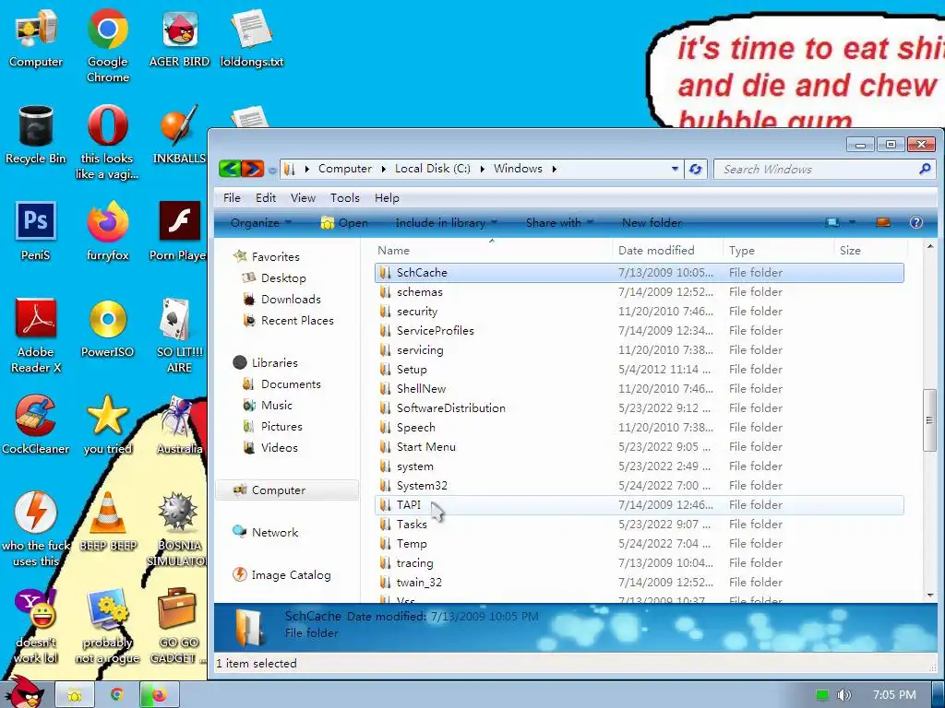Click the Forward arrow in Explorer
This screenshot has height=708, width=945.
click(x=253, y=170)
